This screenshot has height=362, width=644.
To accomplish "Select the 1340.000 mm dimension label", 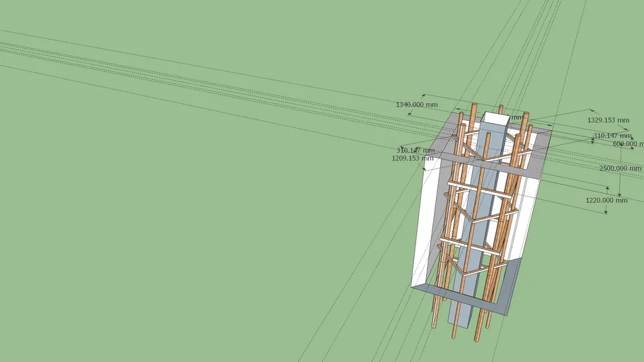I will 416,105.
